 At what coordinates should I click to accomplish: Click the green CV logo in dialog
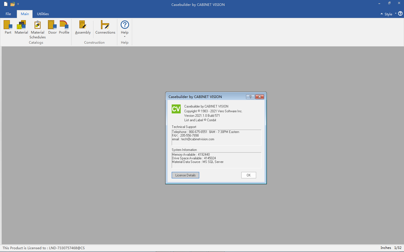[x=176, y=109]
